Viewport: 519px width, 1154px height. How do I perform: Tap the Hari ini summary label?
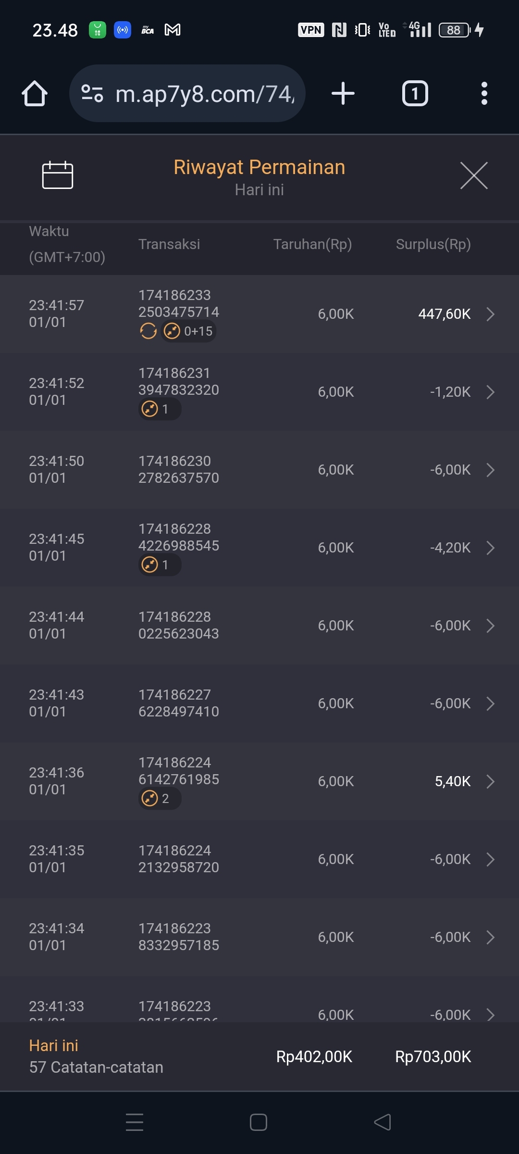point(54,1045)
